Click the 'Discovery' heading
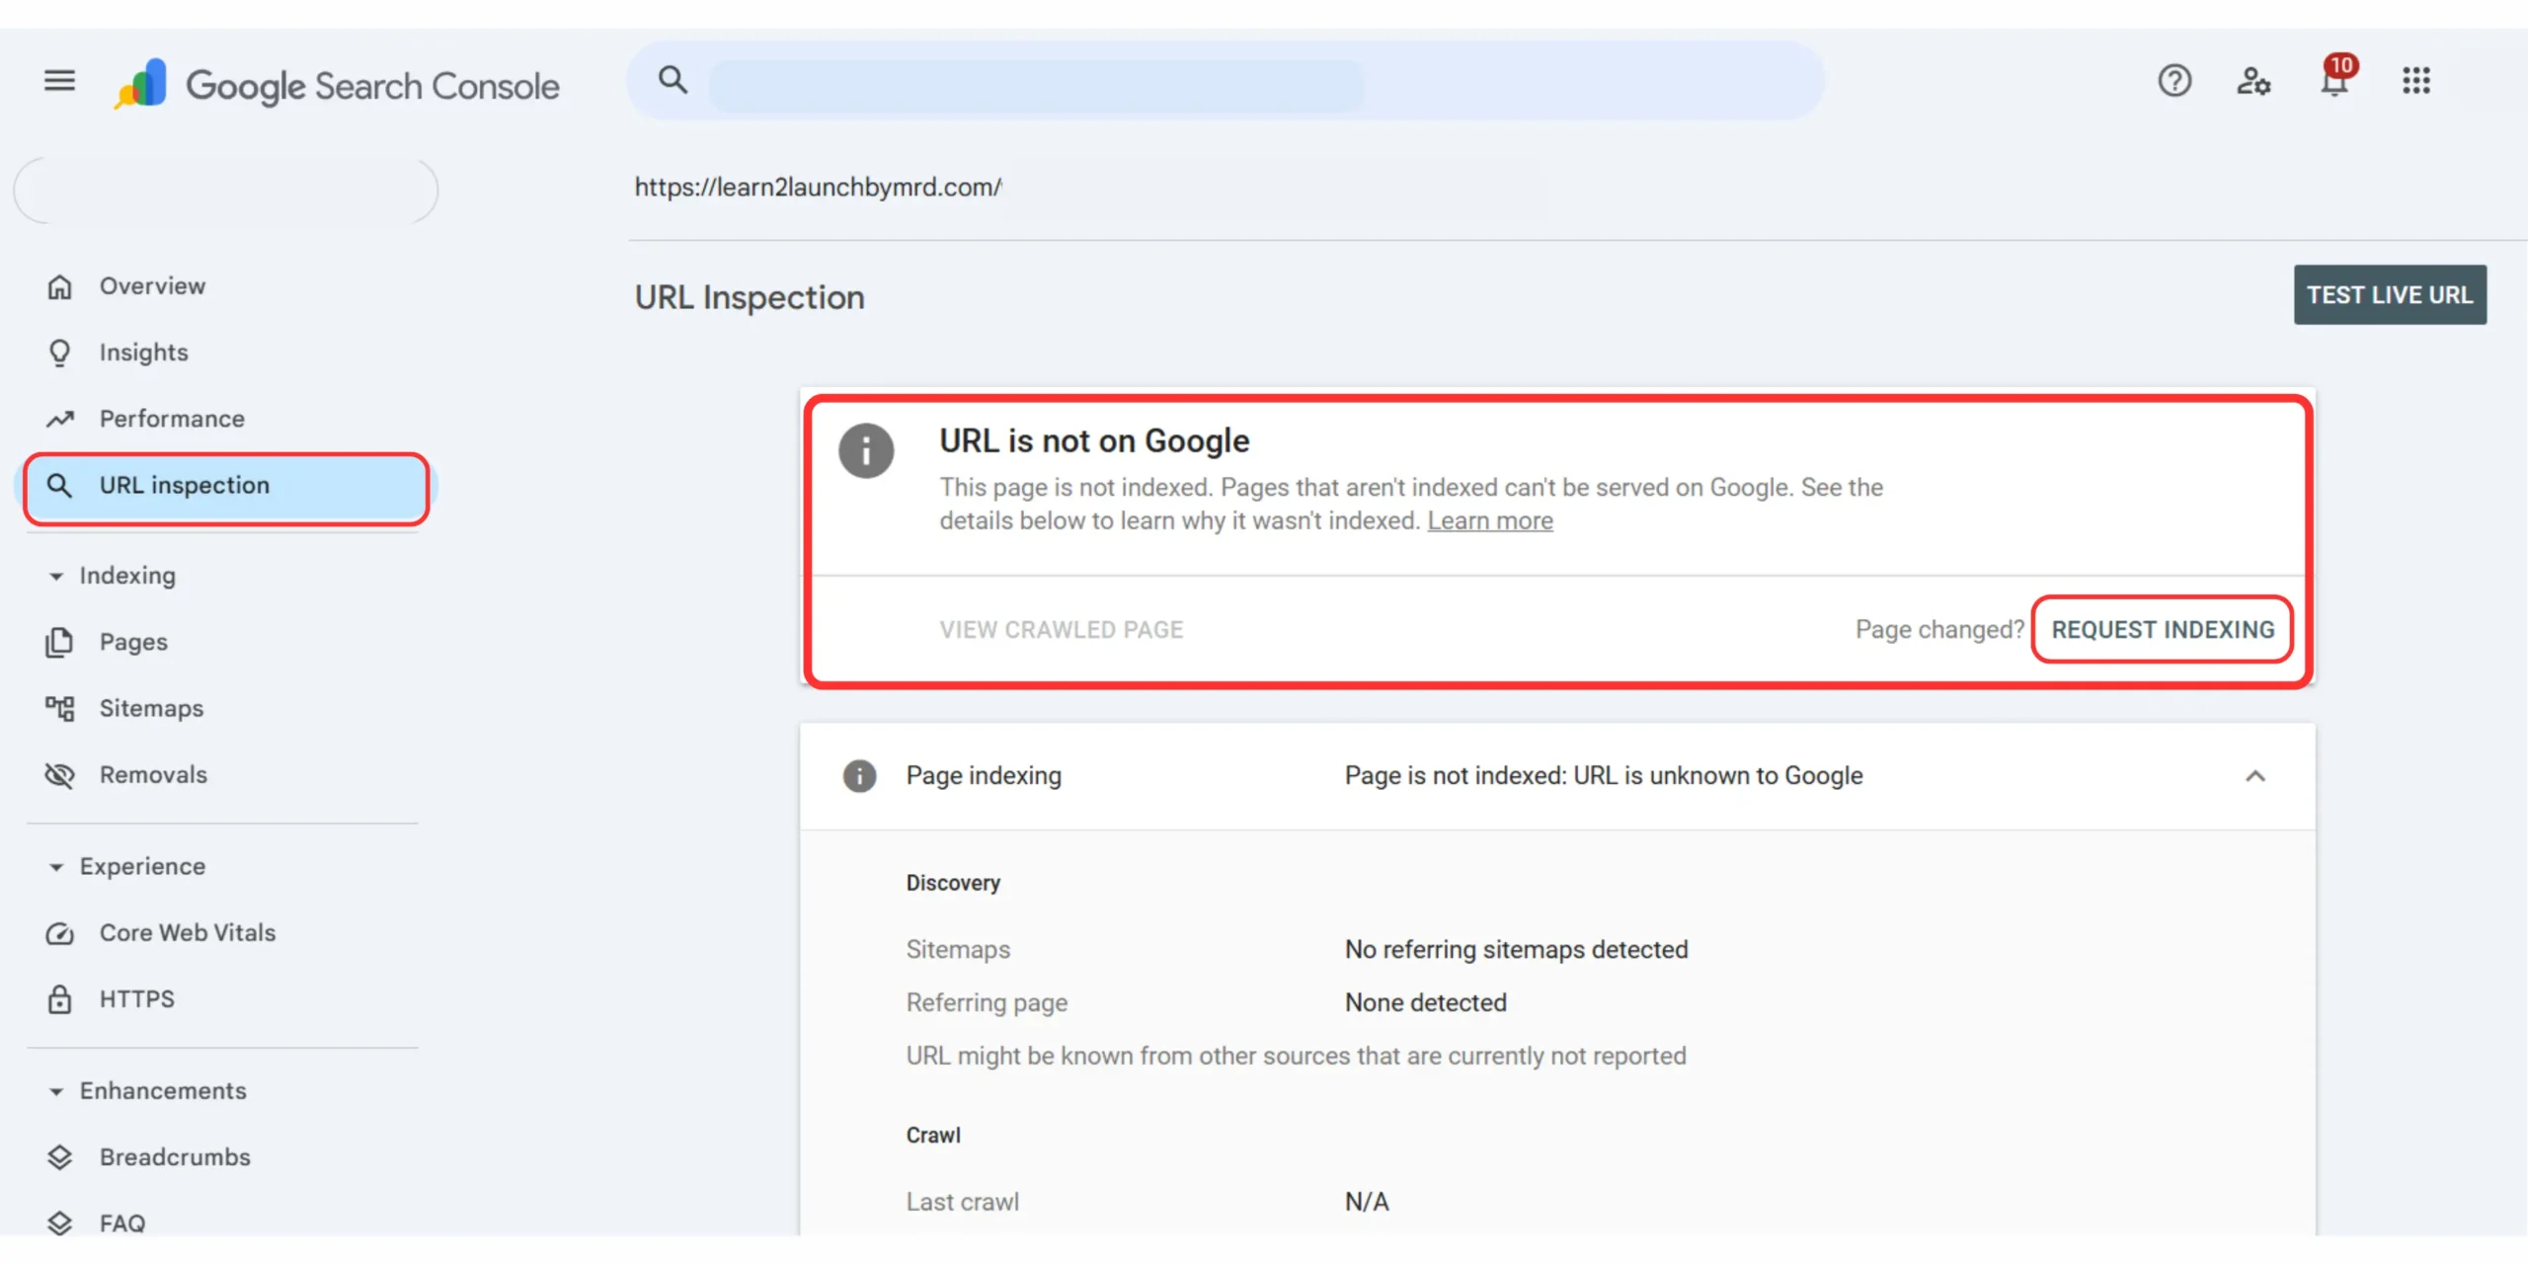Image resolution: width=2528 pixels, height=1264 pixels. point(953,883)
